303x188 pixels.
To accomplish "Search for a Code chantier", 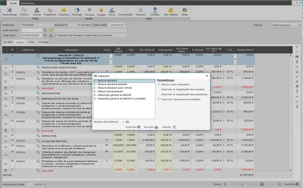I will coord(45,30).
